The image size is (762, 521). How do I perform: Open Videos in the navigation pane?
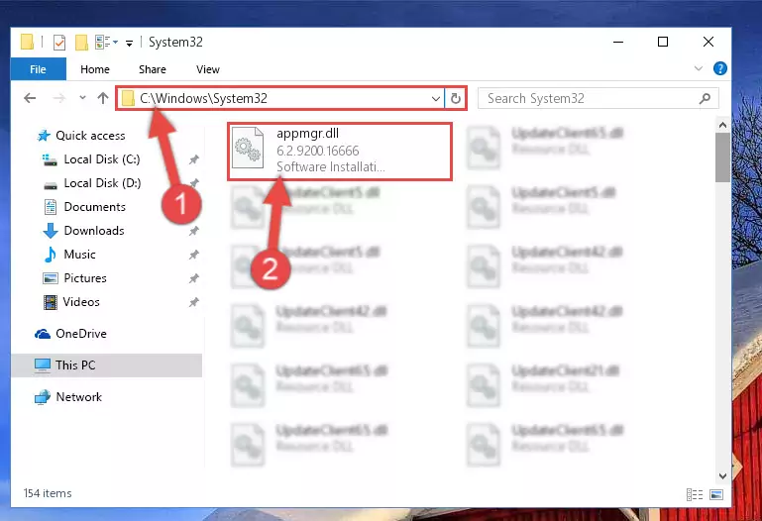(x=81, y=302)
